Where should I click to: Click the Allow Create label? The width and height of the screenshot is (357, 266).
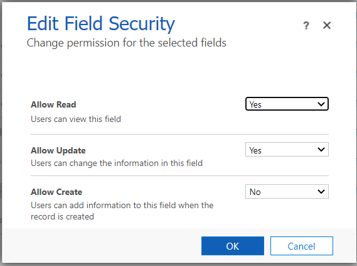[x=56, y=192]
